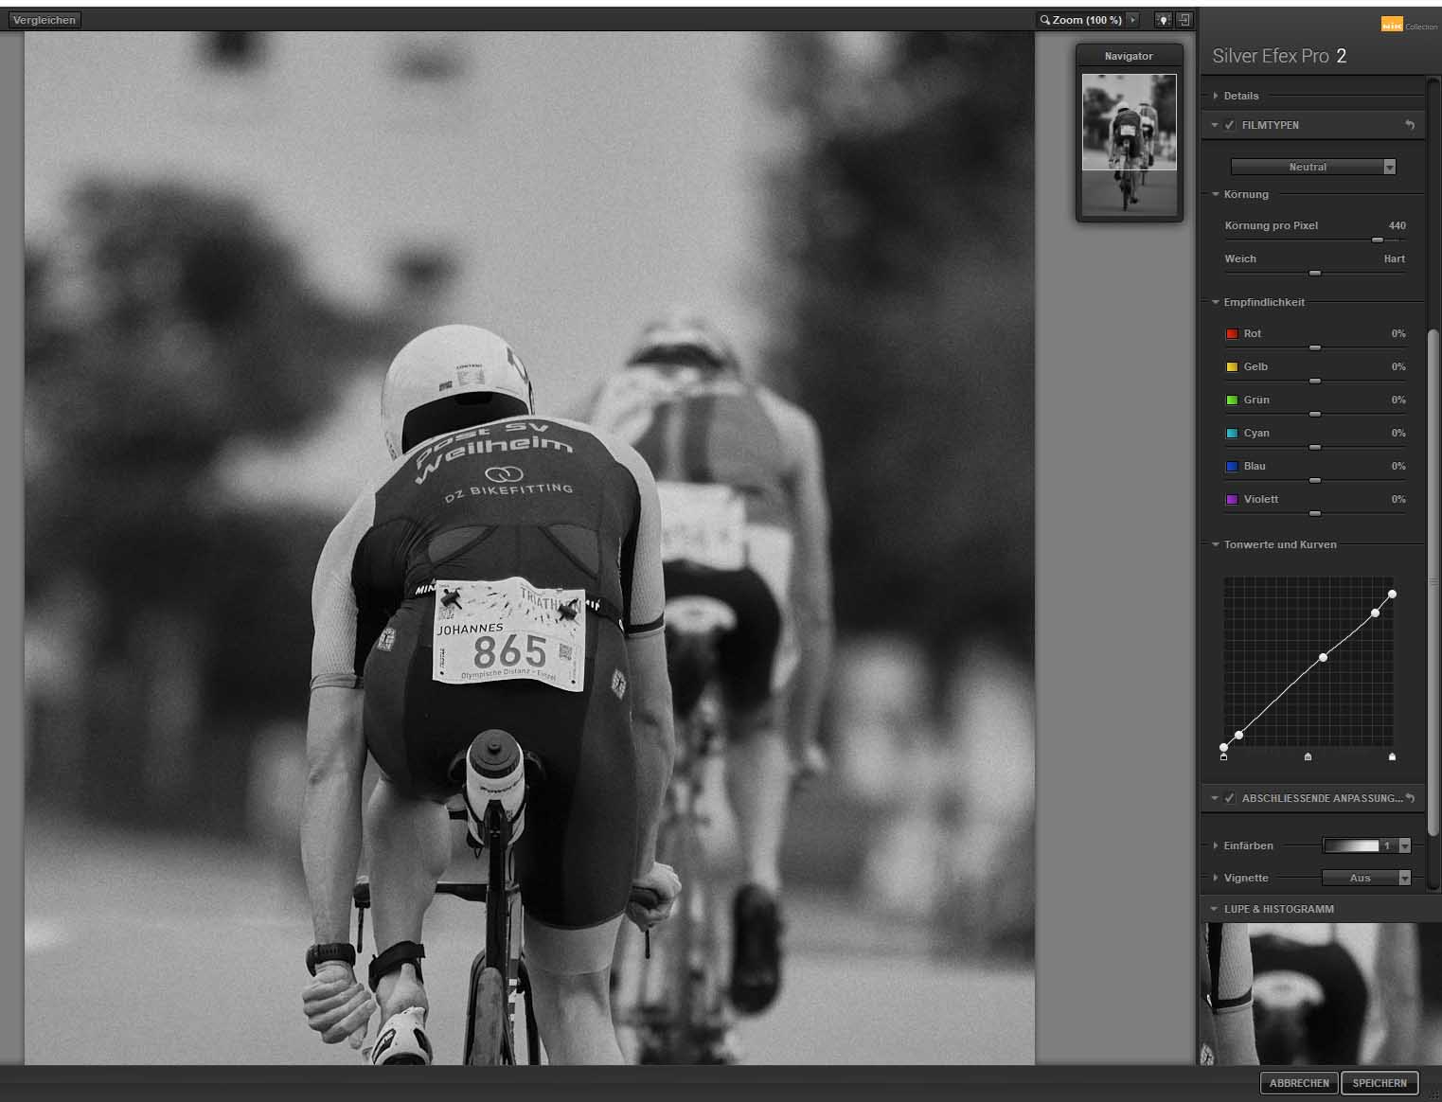Click the white point marker under curve
This screenshot has width=1442, height=1102.
(1392, 756)
